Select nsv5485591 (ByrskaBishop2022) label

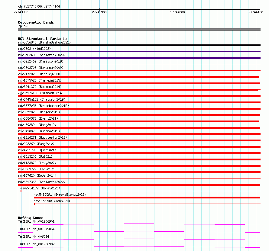[60, 195]
